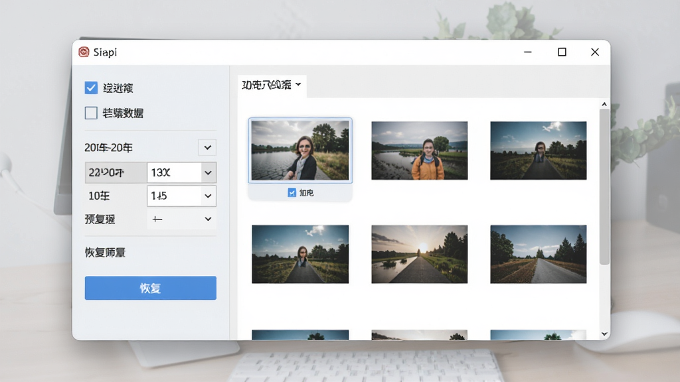680x382 pixels.
Task: Click the "Siapi" window title text
Action: coord(105,52)
